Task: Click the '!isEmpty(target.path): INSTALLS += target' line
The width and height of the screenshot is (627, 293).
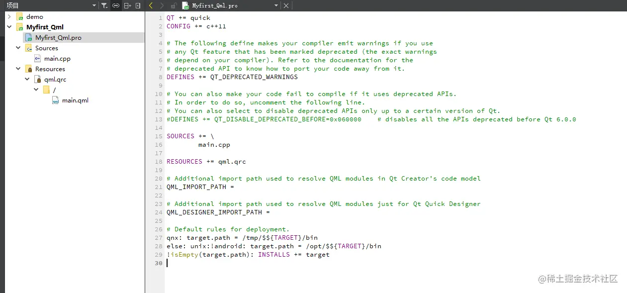Action: click(248, 254)
